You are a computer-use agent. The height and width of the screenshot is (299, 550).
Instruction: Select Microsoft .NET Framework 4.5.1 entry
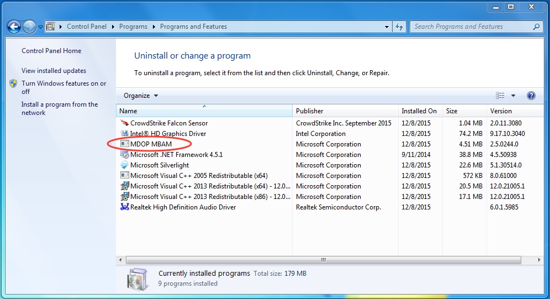tap(177, 155)
